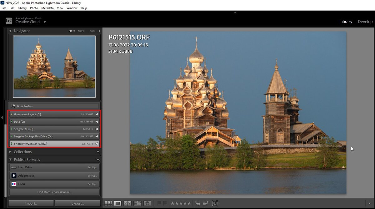This screenshot has height=209, width=375.
Task: Rotate the photo counterclockwise
Action: point(198,203)
